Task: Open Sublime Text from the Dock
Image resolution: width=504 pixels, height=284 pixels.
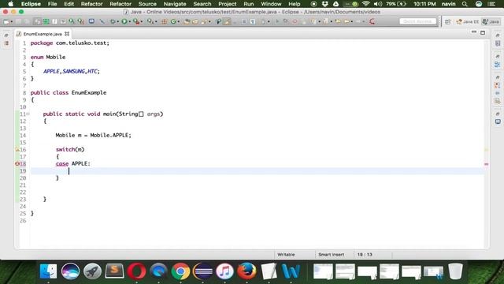Action: click(114, 271)
